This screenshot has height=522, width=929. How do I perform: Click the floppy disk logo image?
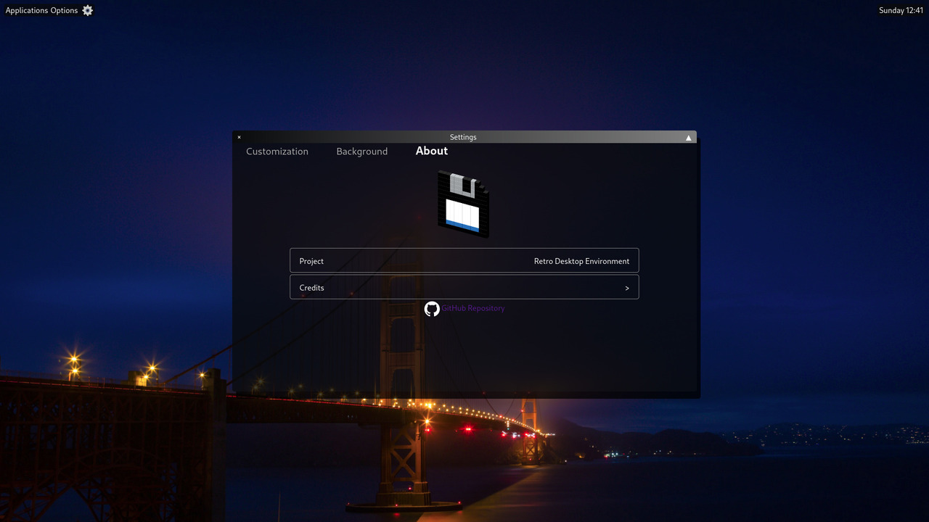point(463,204)
